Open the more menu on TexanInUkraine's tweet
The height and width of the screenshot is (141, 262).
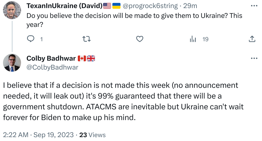(x=254, y=6)
